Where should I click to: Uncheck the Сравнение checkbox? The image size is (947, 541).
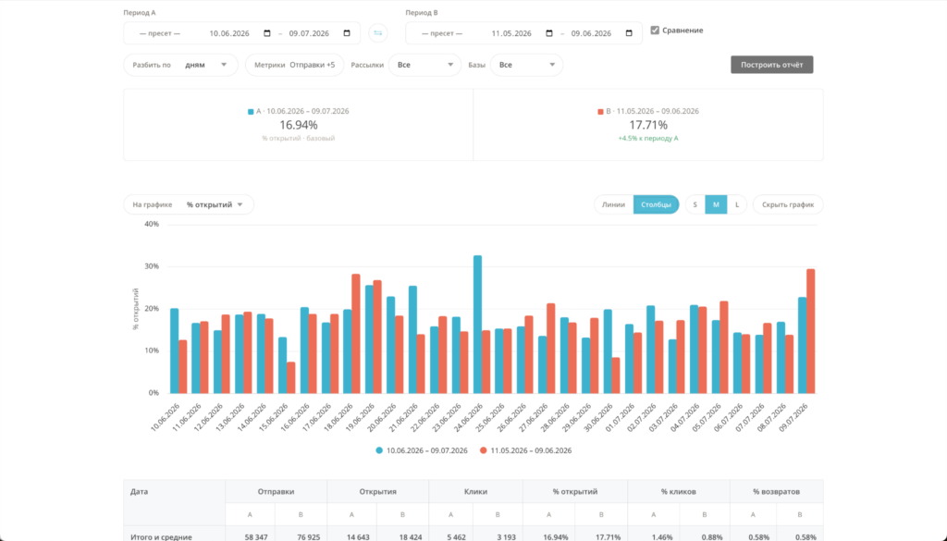point(655,31)
